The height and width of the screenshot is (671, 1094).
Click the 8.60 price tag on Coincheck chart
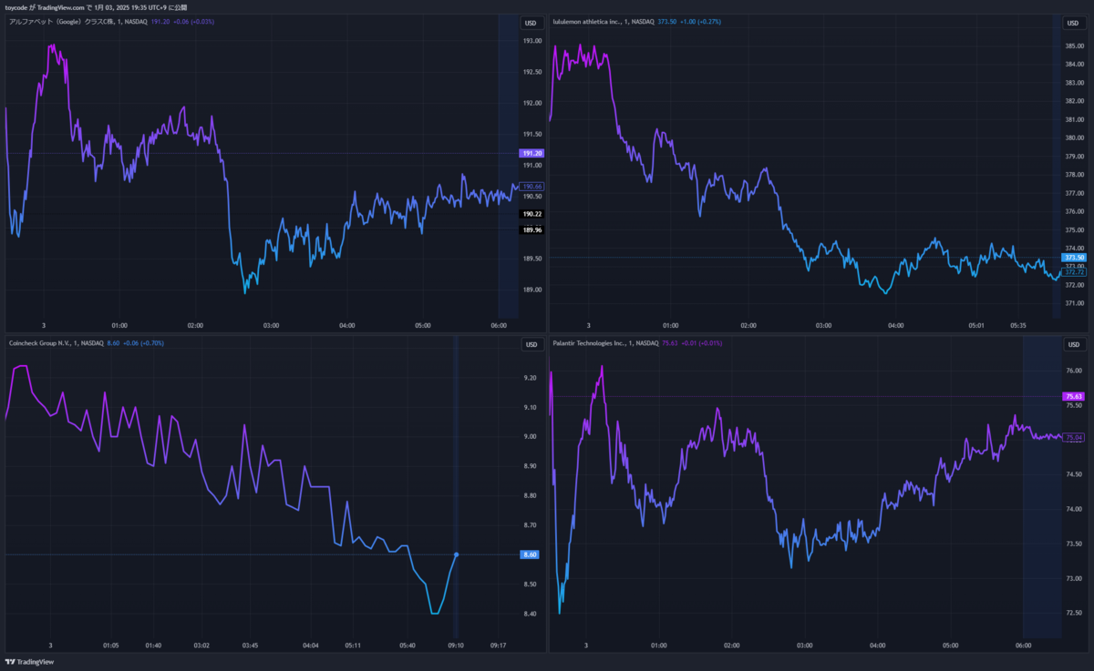[531, 554]
